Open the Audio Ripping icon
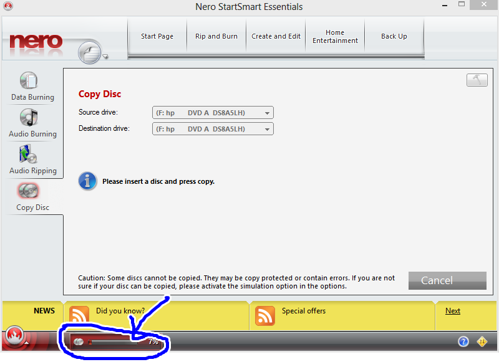 (28, 154)
